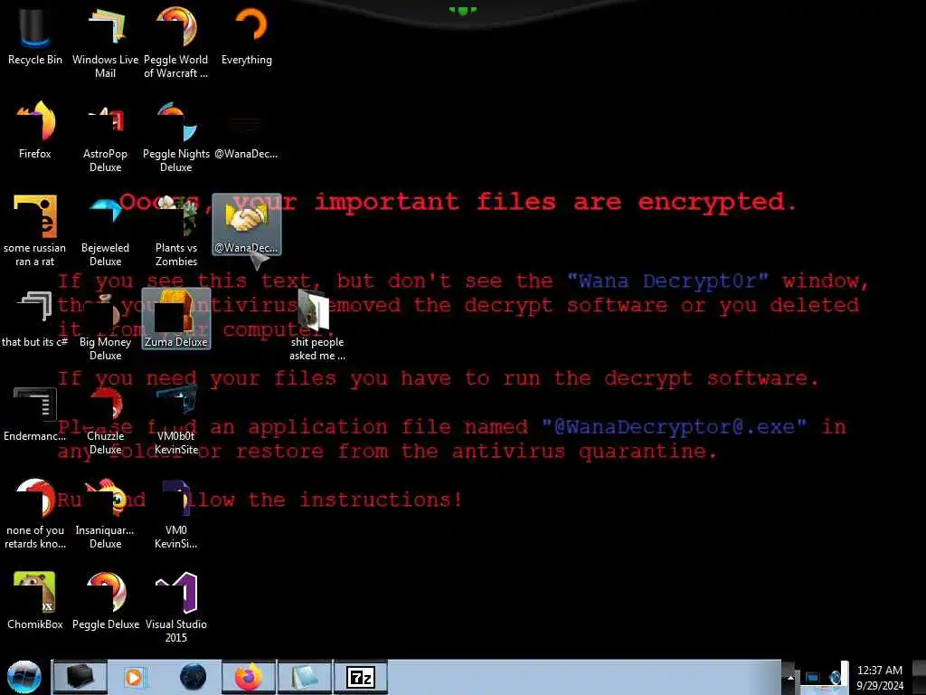Image resolution: width=926 pixels, height=695 pixels.
Task: Select the VM0b0t KevinSite icon
Action: [x=176, y=421]
